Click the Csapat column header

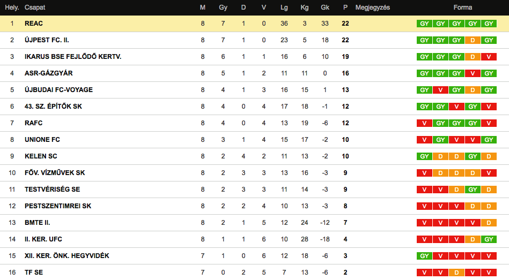click(34, 7)
